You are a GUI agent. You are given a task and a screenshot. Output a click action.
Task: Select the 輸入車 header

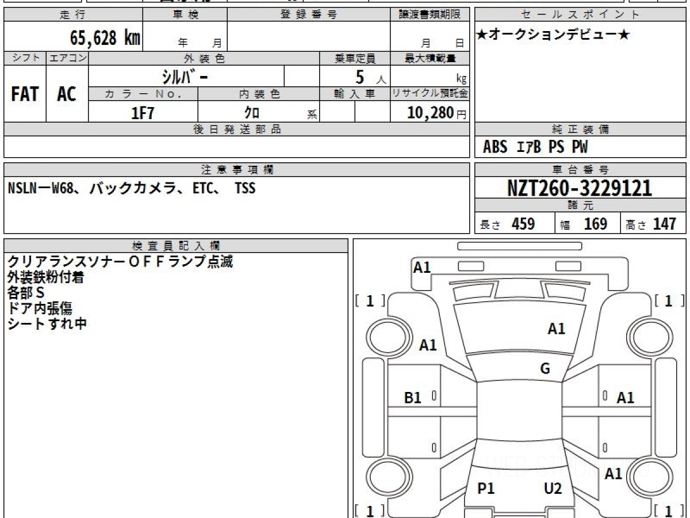pyautogui.click(x=355, y=94)
